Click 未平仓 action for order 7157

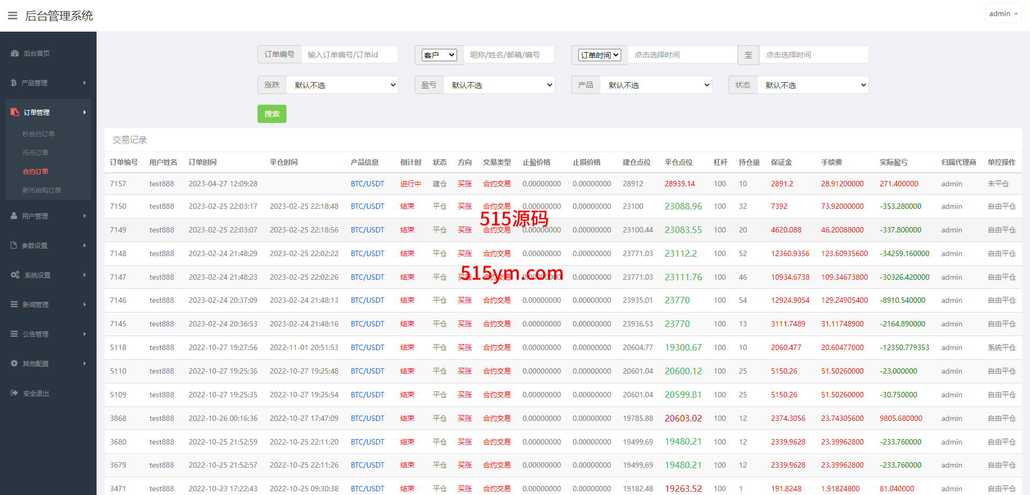click(998, 184)
